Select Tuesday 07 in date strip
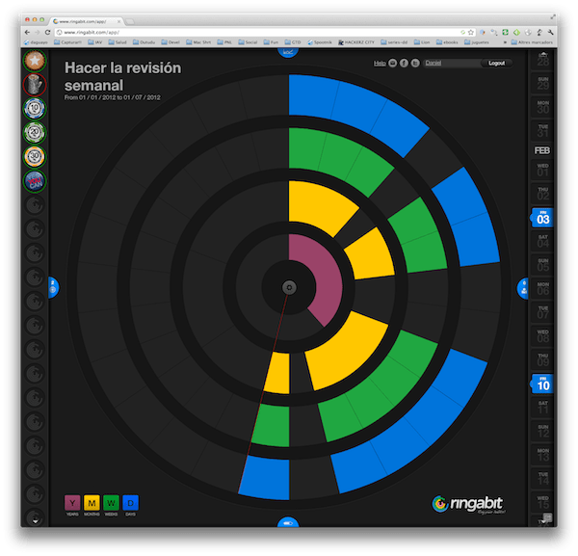 tap(542, 312)
